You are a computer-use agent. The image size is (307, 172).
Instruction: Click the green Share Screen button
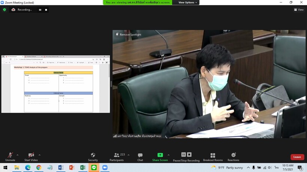point(160,157)
